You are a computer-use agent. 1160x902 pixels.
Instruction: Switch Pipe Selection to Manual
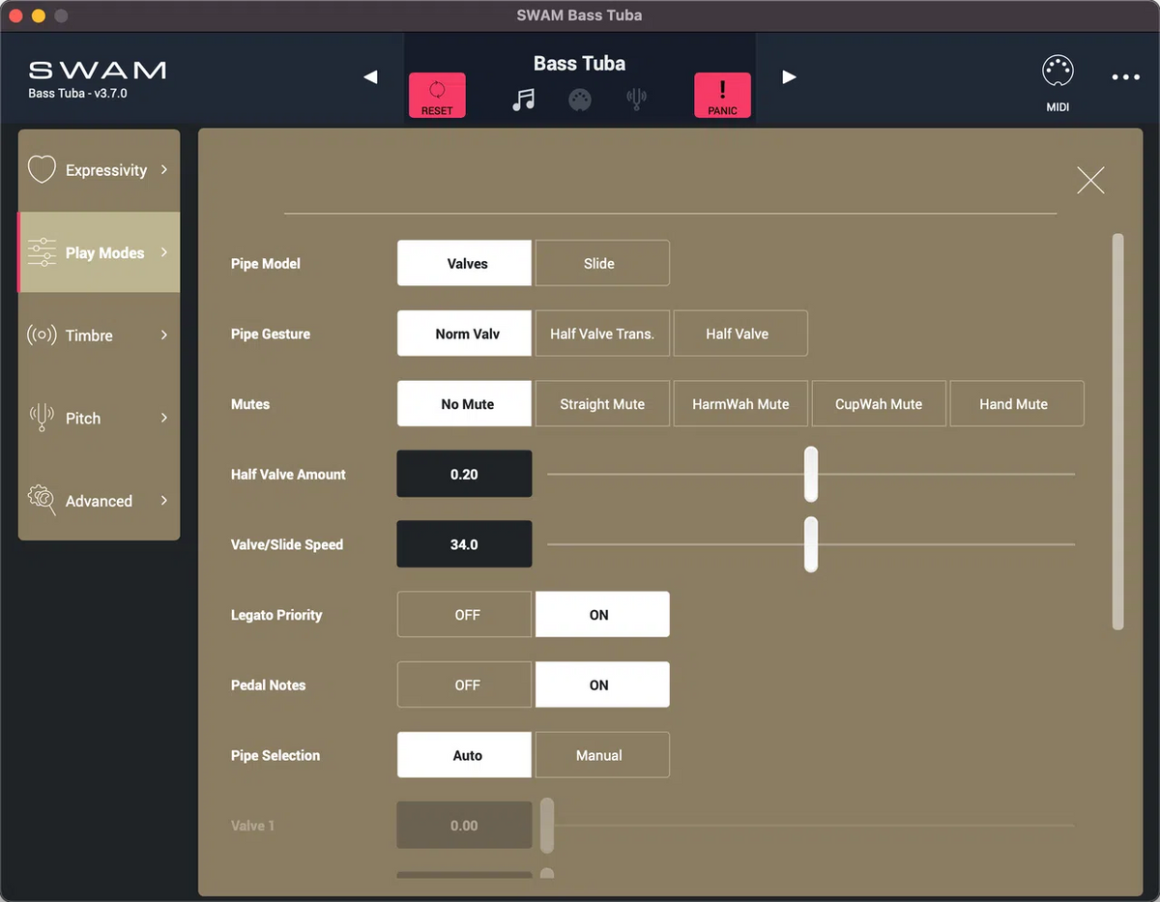point(602,755)
